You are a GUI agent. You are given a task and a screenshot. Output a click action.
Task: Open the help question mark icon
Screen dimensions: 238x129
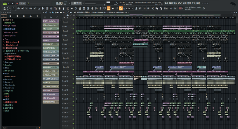pos(100,9)
